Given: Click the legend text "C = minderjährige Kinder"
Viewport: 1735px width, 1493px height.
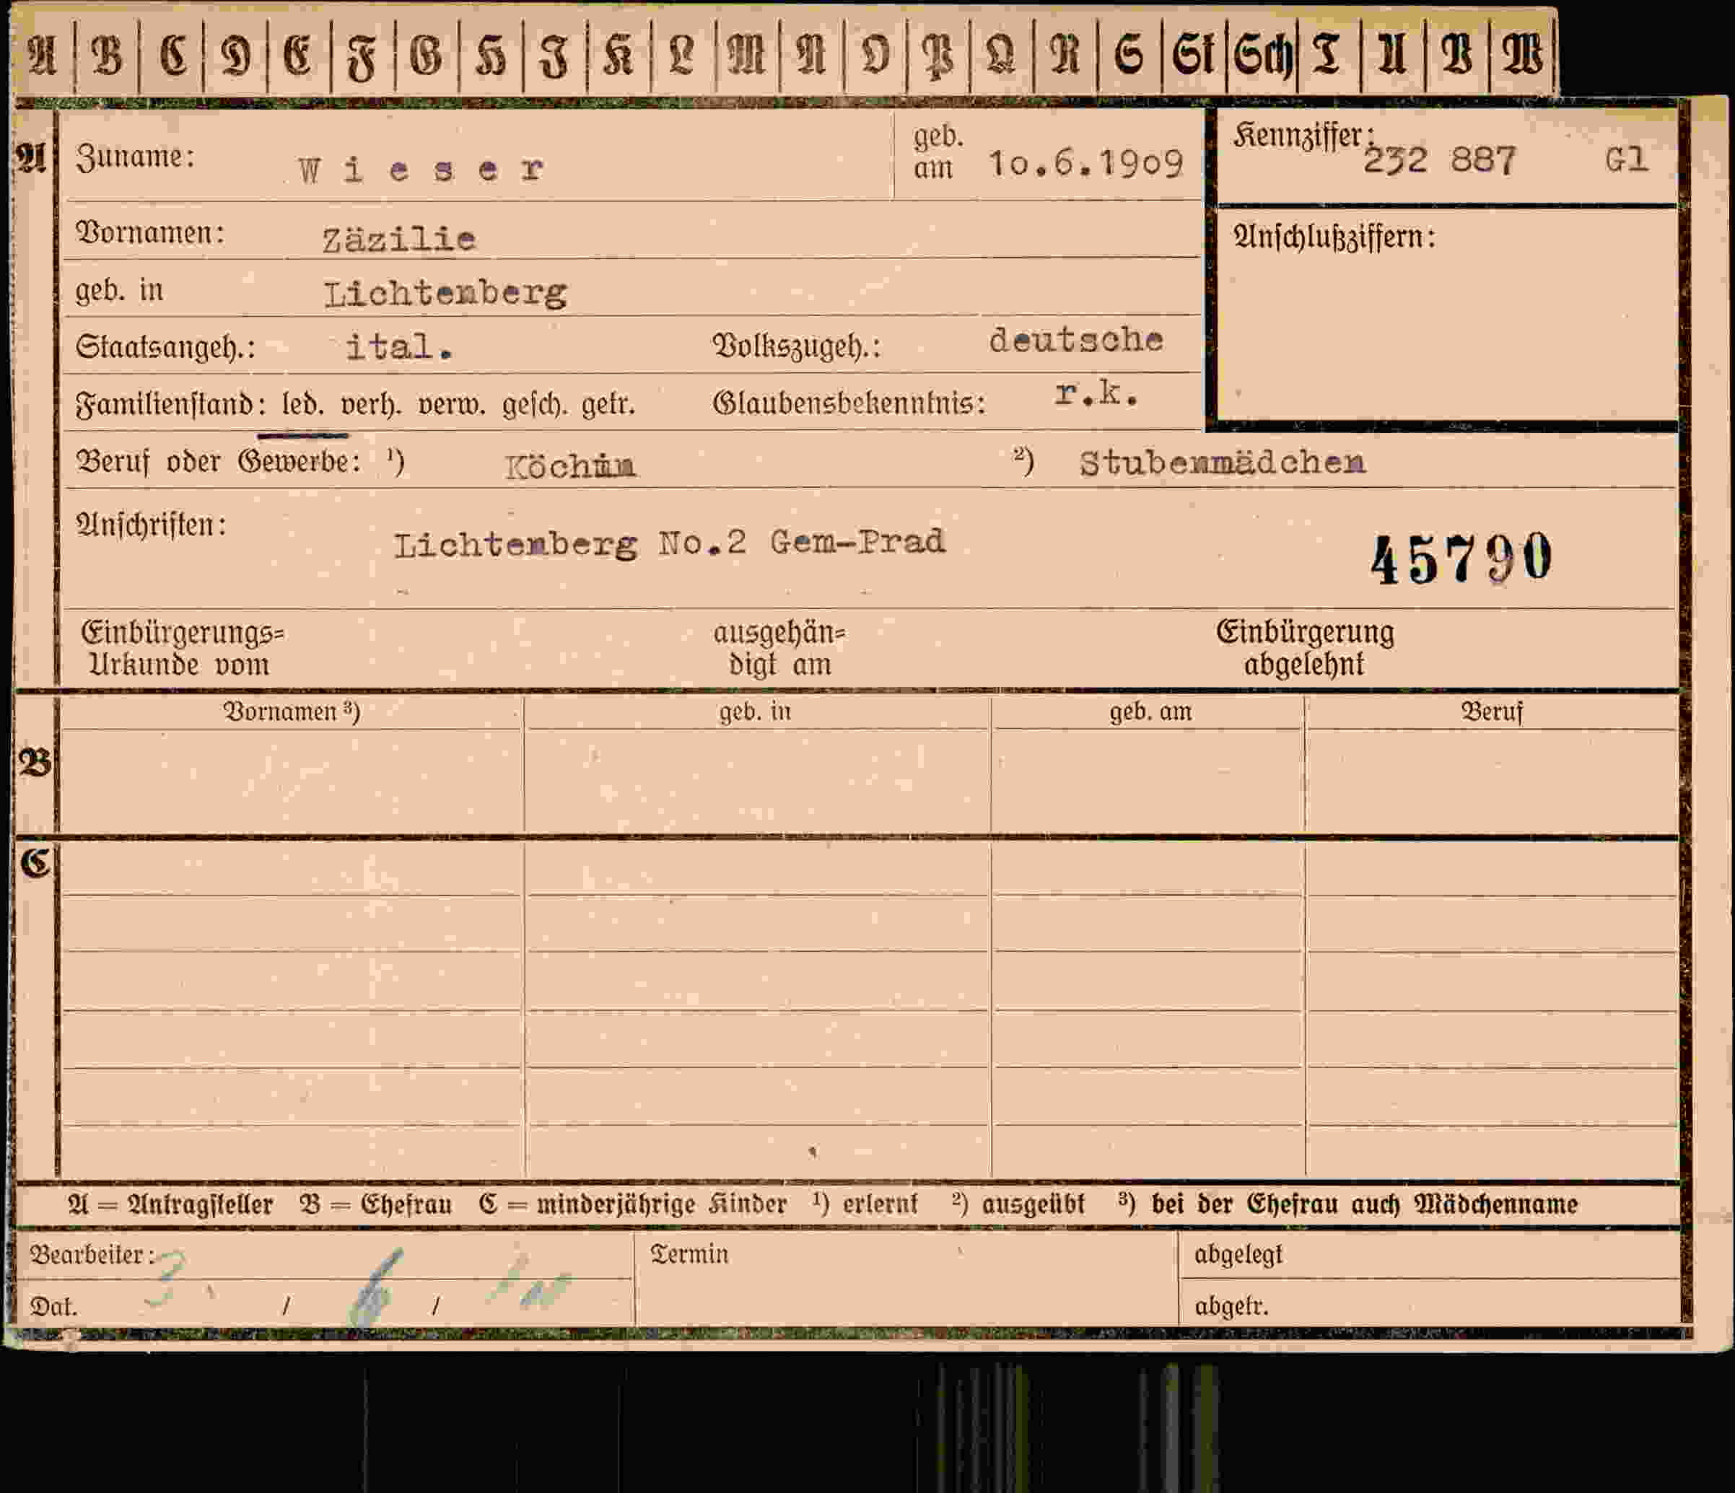Looking at the screenshot, I should (633, 1204).
